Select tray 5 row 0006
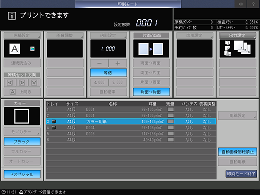This screenshot has width=260, height=195. click(131, 134)
